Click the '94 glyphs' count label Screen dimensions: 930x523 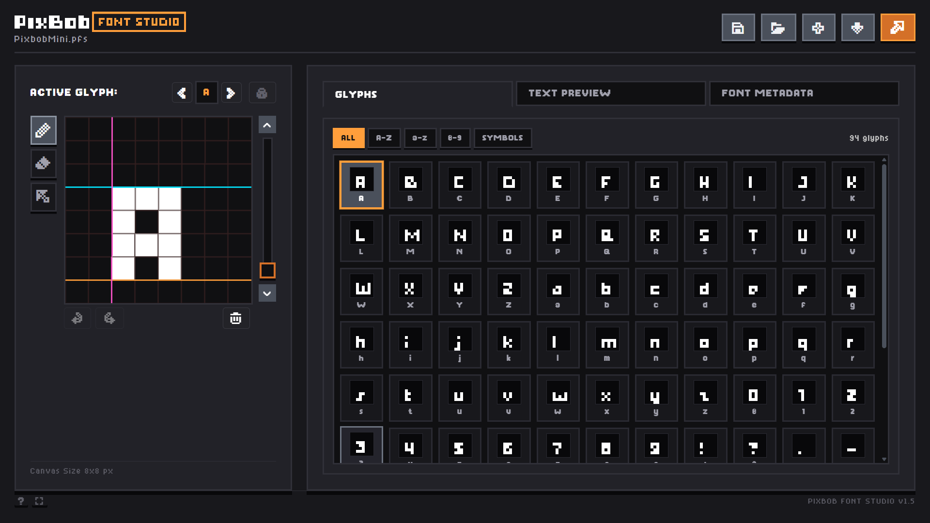(x=868, y=138)
